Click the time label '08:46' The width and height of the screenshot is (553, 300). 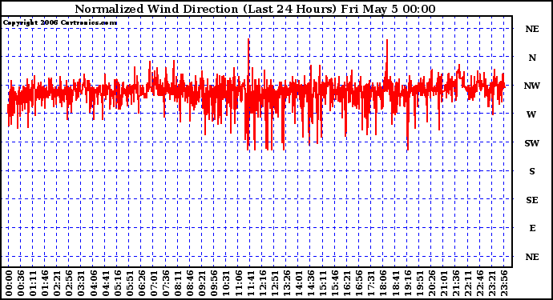[x=189, y=283]
